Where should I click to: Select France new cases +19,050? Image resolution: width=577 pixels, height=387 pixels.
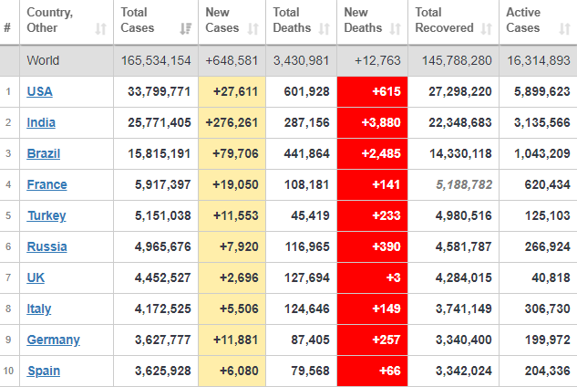click(x=235, y=184)
